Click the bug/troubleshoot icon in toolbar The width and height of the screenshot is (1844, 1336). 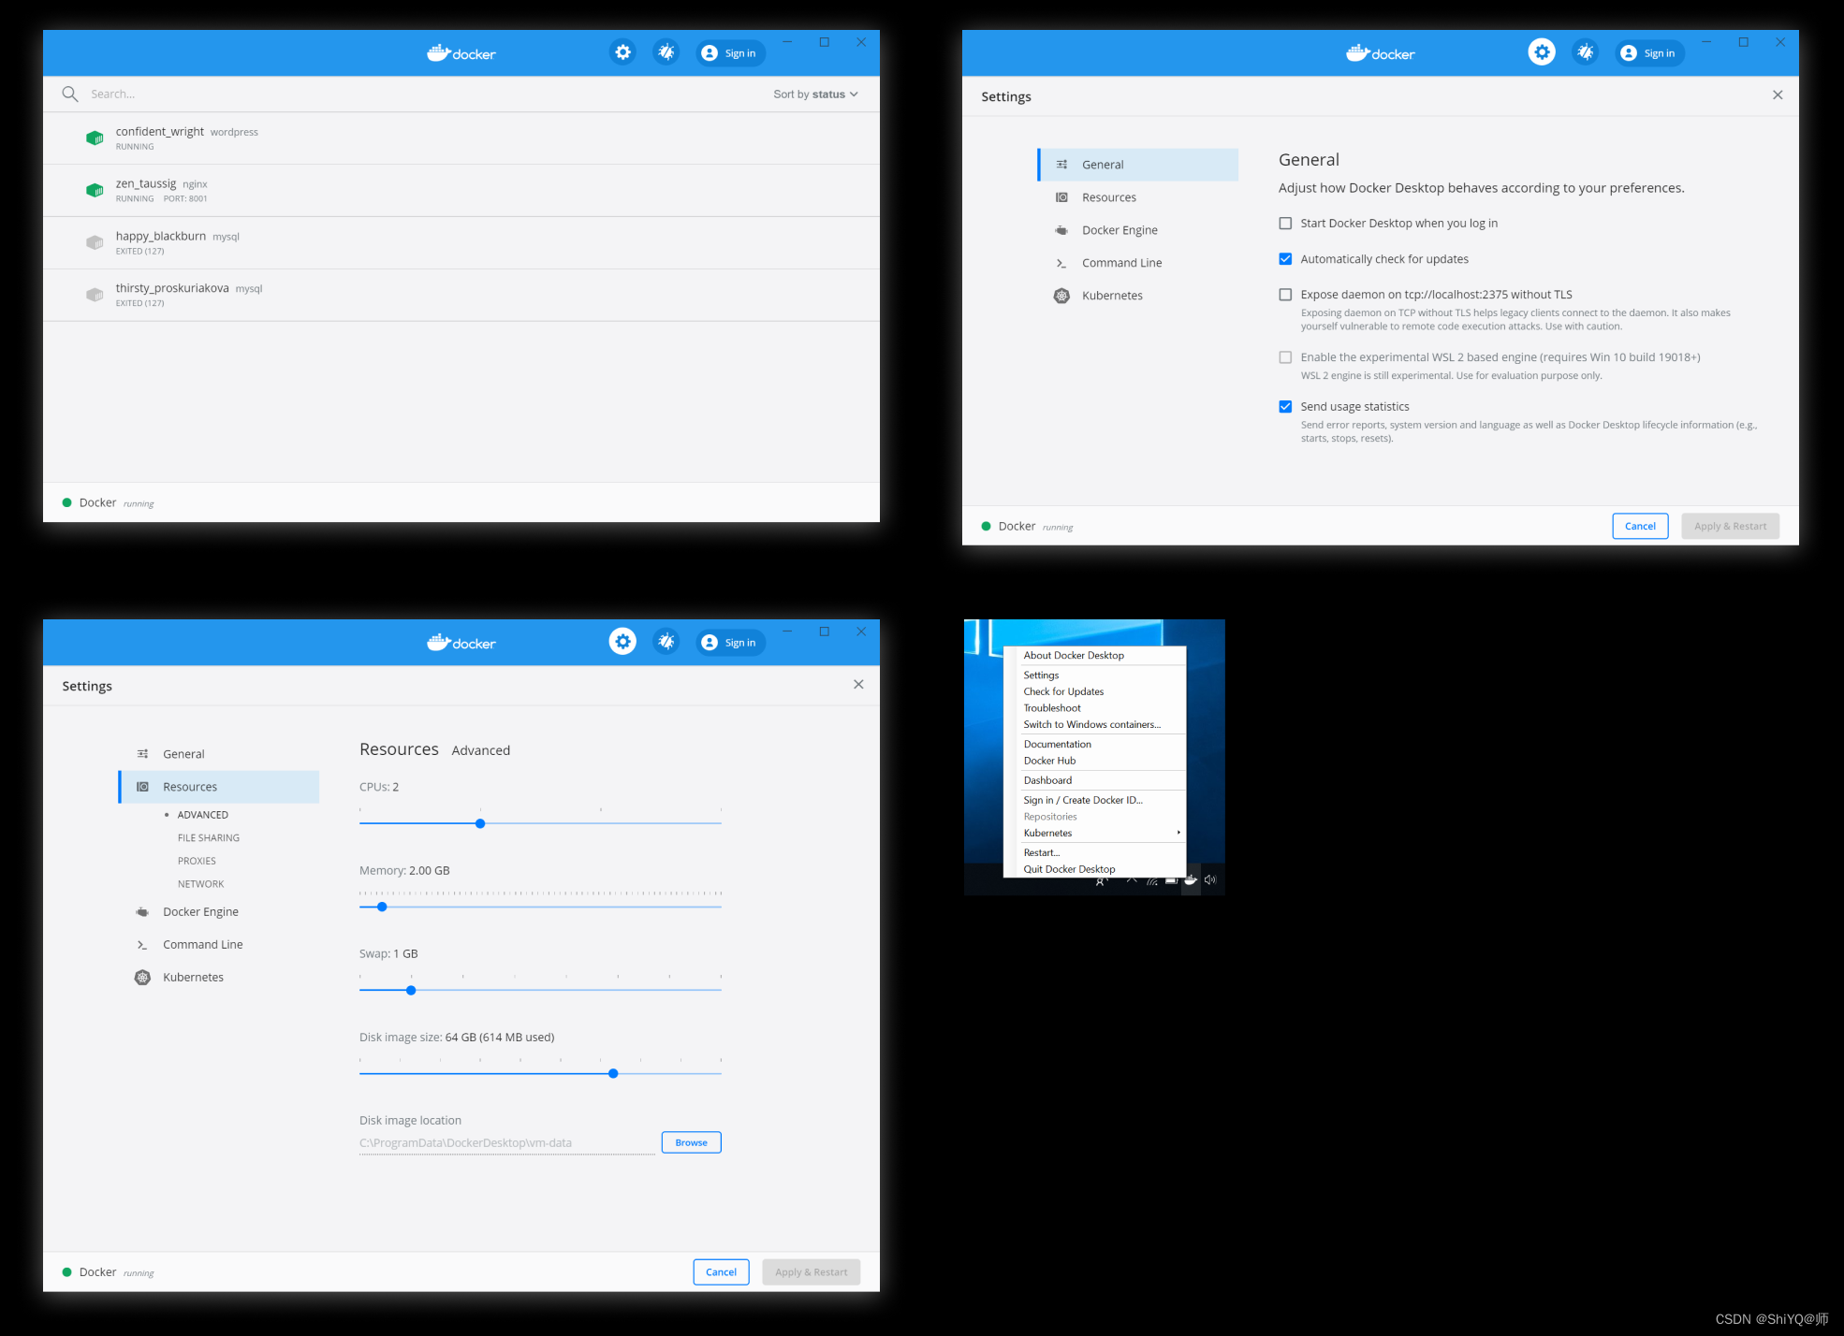[x=667, y=53]
